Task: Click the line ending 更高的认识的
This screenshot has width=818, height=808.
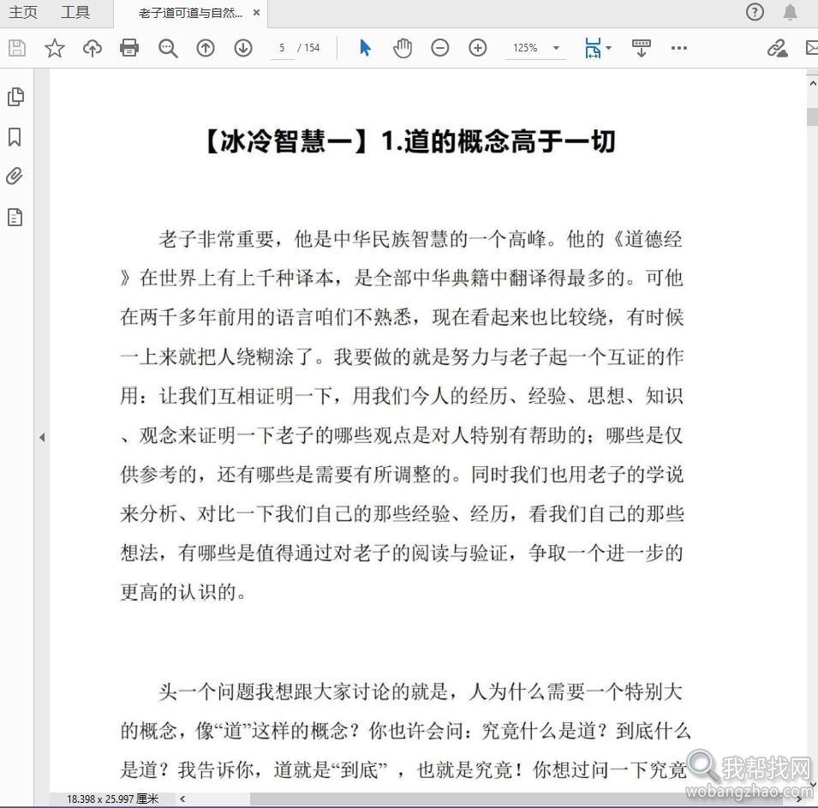Action: pos(183,592)
